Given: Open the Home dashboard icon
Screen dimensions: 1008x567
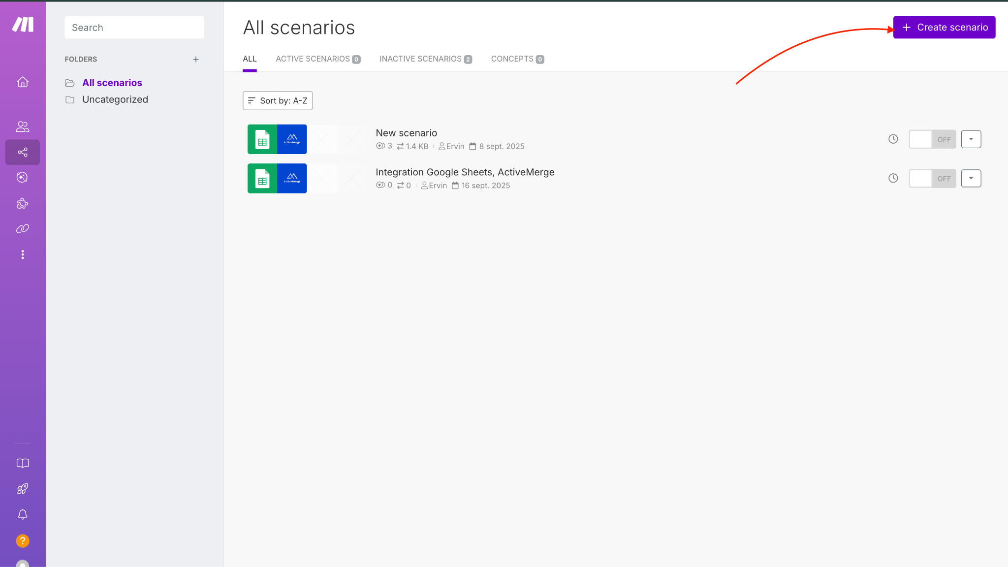Looking at the screenshot, I should [22, 82].
